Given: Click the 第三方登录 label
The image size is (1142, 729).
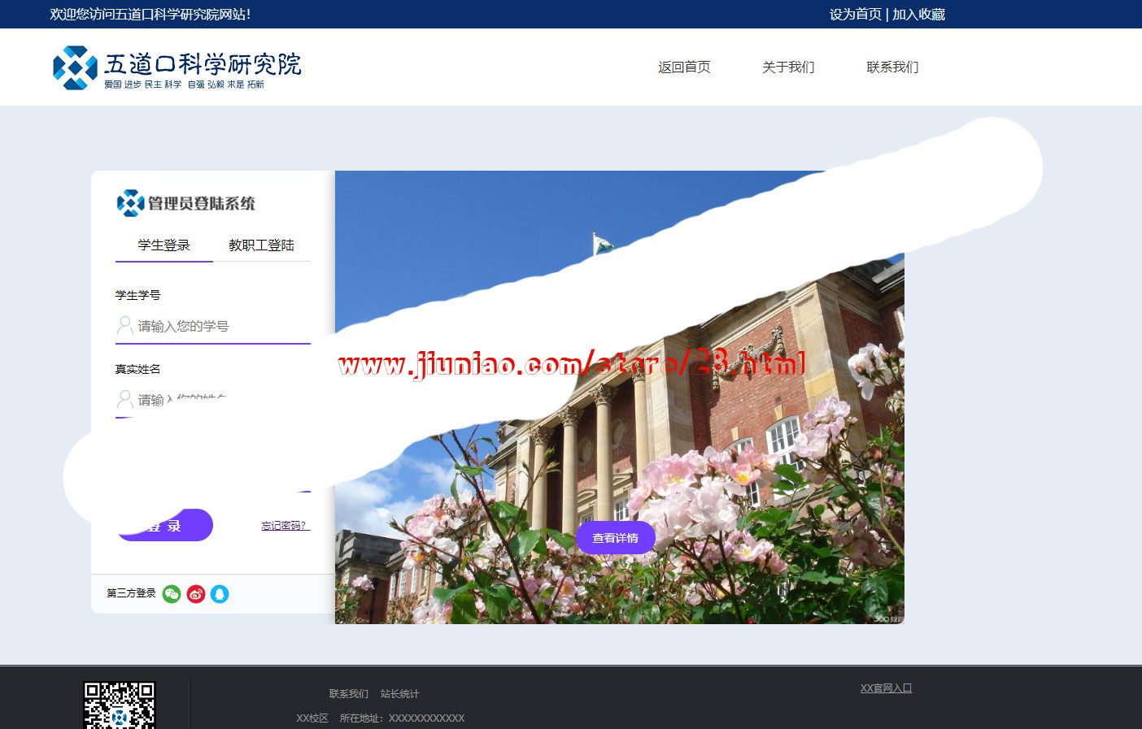Looking at the screenshot, I should pos(131,593).
